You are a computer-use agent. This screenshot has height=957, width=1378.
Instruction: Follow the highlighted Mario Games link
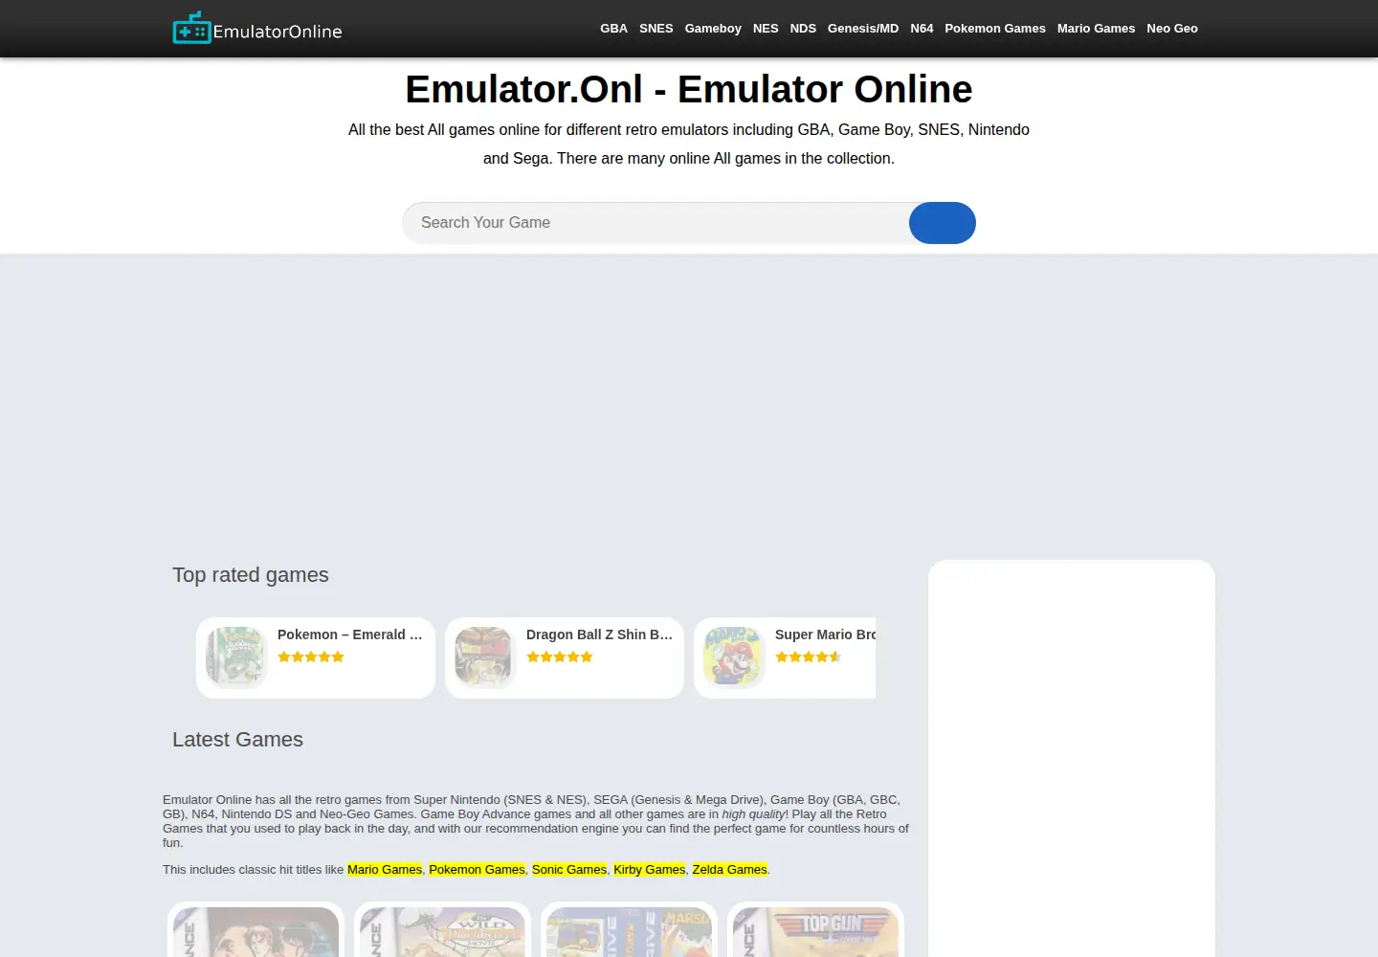(x=385, y=869)
